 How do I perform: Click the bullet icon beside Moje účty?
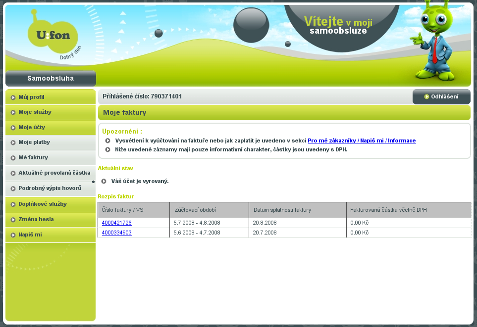(13, 128)
